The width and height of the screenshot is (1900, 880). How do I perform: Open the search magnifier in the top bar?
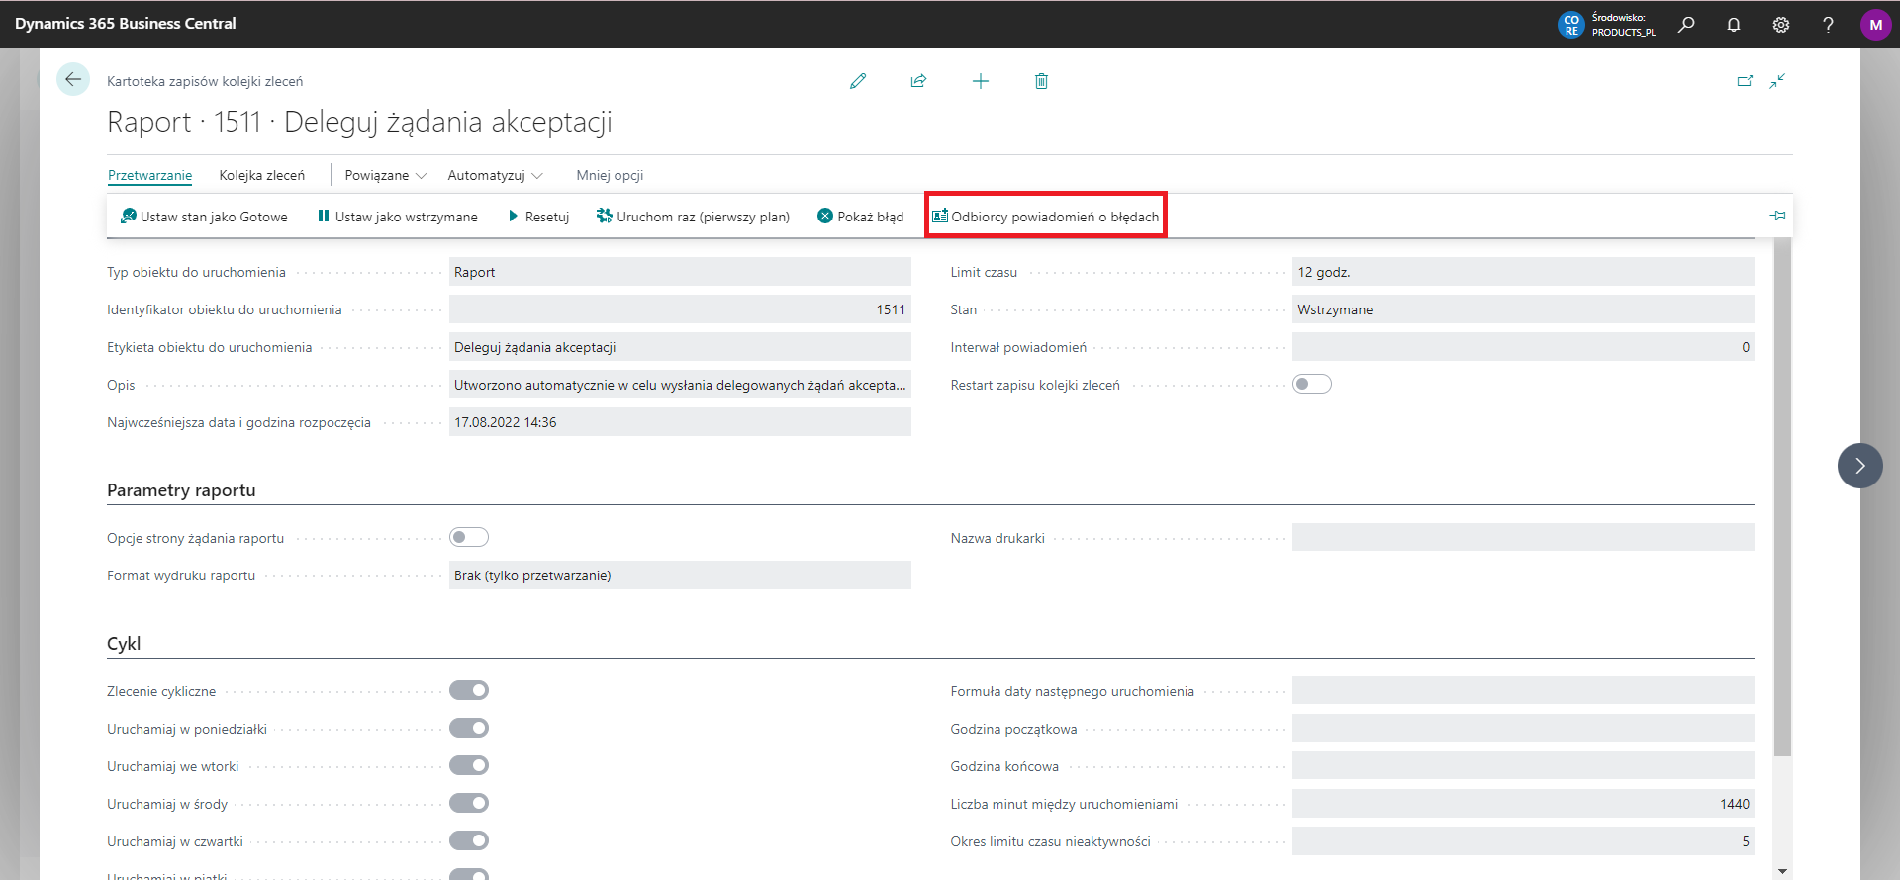point(1686,25)
